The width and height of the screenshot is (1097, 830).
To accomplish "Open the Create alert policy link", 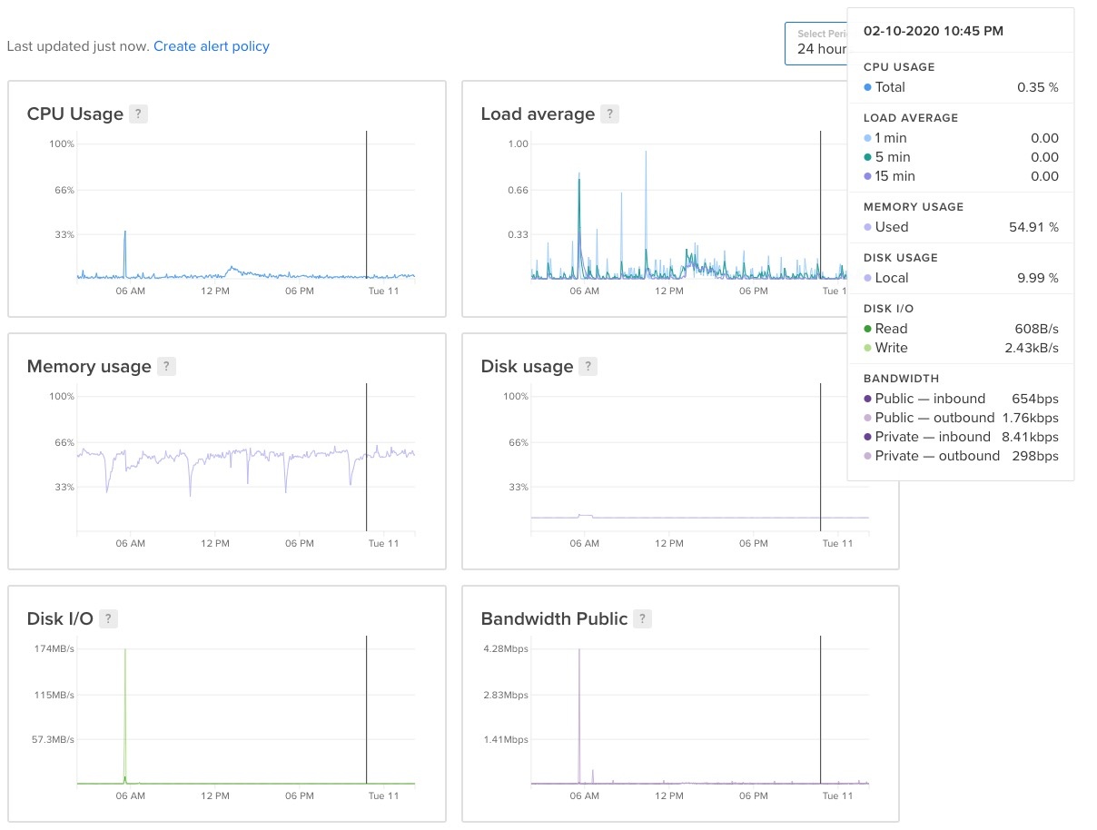I will [212, 46].
